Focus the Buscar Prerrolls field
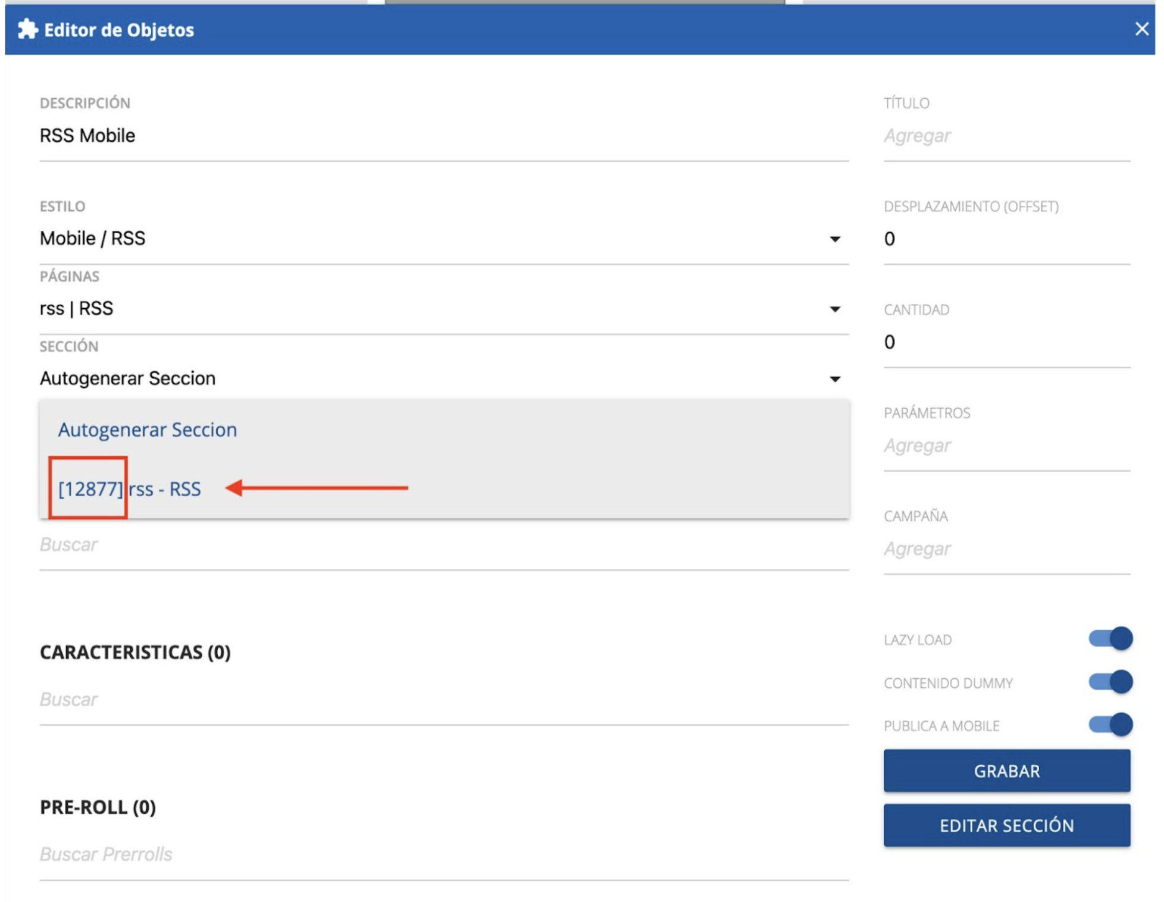Viewport: 1164px width, 902px height. (x=444, y=855)
